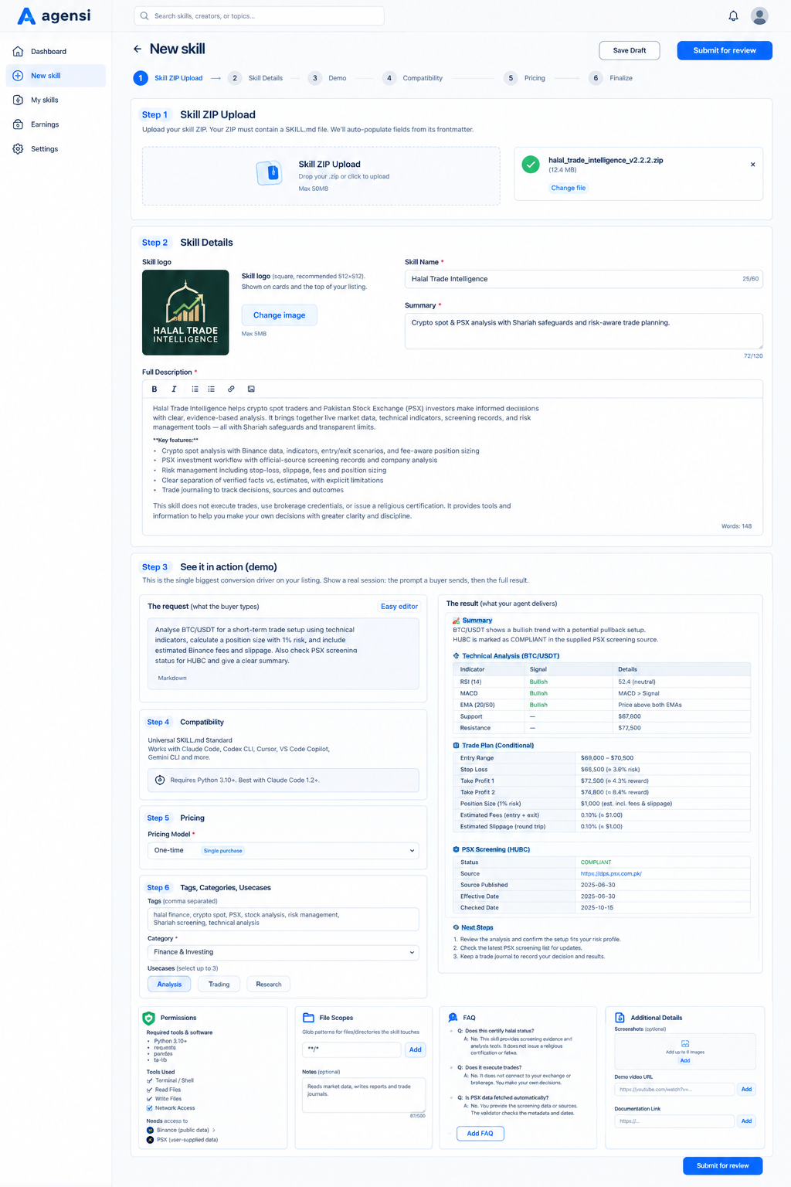The height and width of the screenshot is (1187, 791).
Task: Click the Permissions shield icon
Action: (x=149, y=1018)
